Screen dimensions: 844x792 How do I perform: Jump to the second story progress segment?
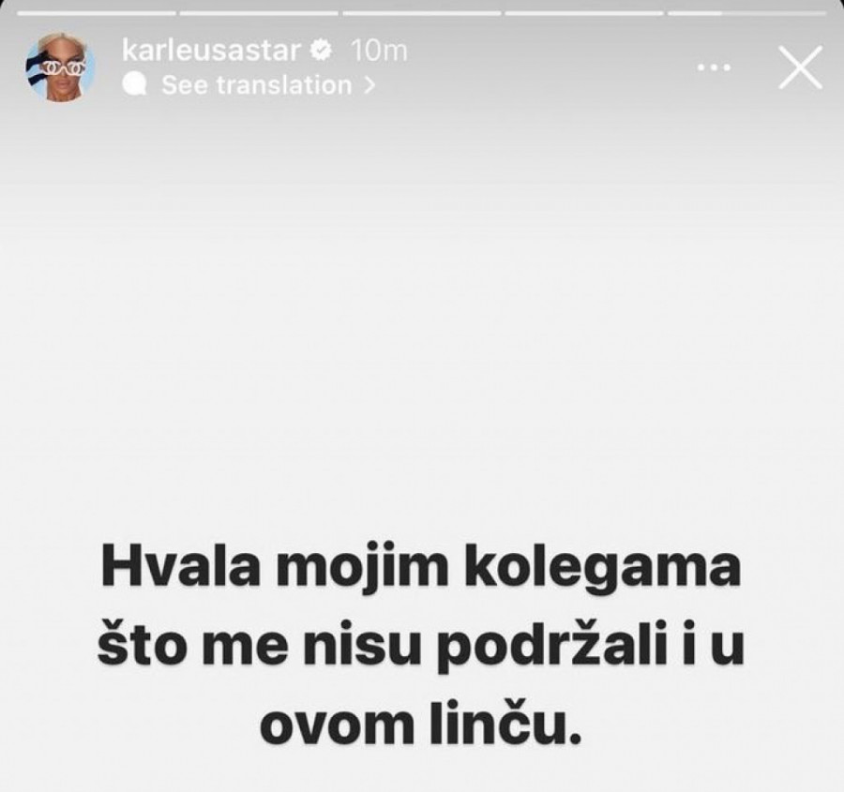click(x=259, y=13)
